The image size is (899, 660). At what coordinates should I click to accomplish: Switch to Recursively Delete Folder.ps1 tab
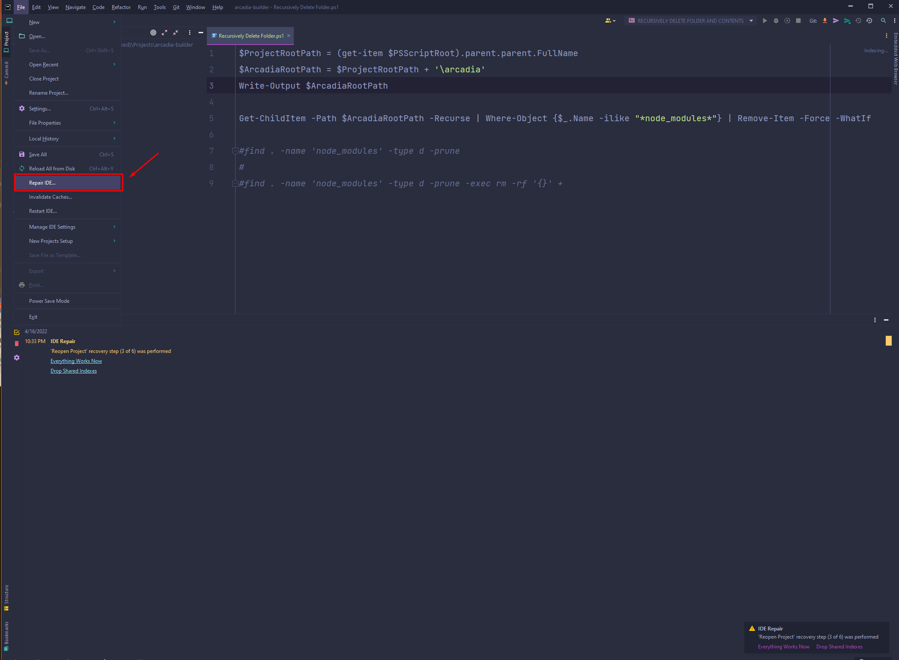click(251, 36)
